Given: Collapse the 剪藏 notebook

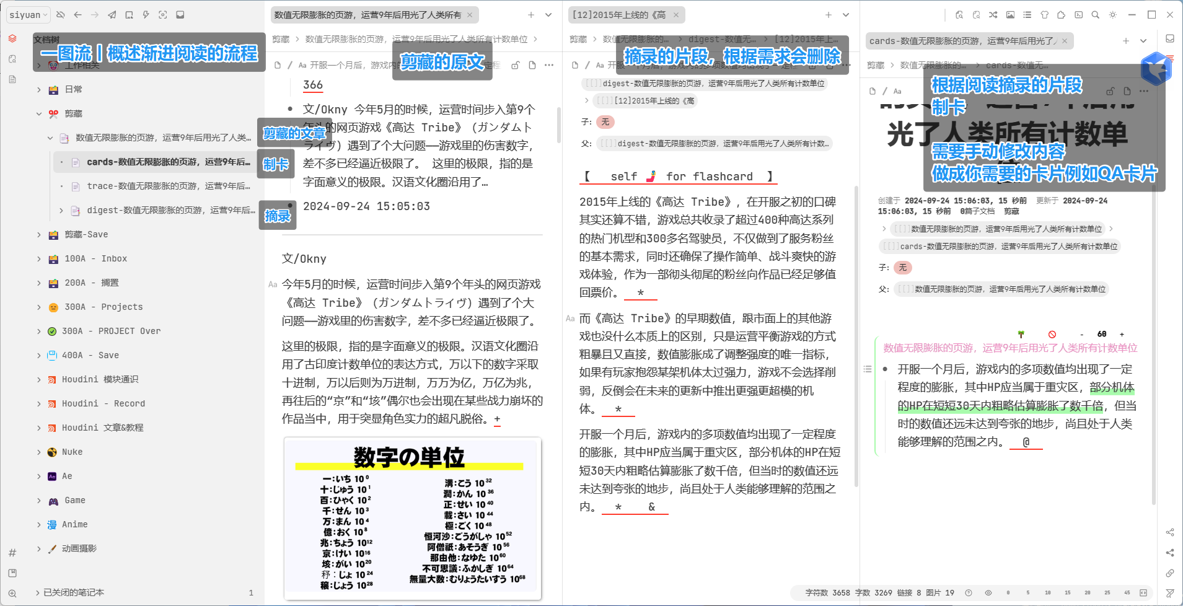Looking at the screenshot, I should tap(39, 114).
